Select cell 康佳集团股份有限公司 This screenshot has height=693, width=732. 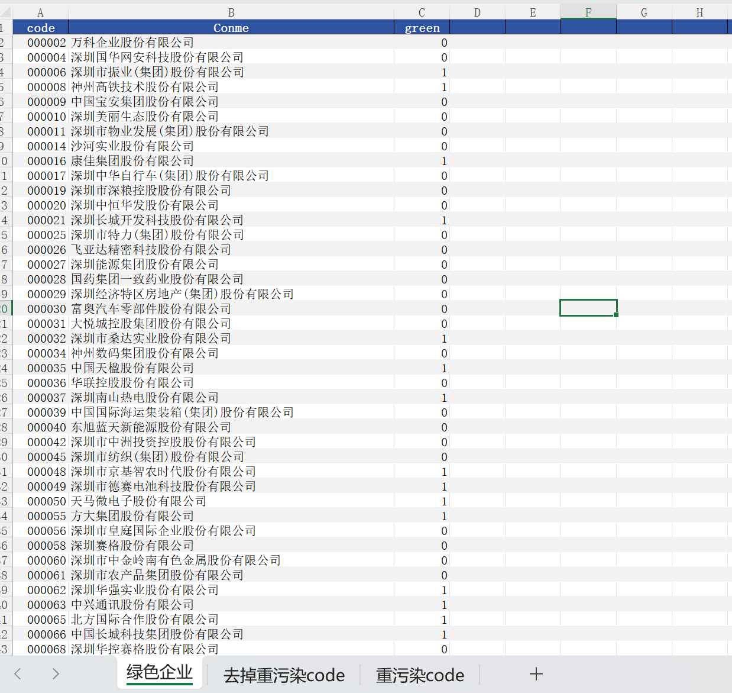[231, 160]
